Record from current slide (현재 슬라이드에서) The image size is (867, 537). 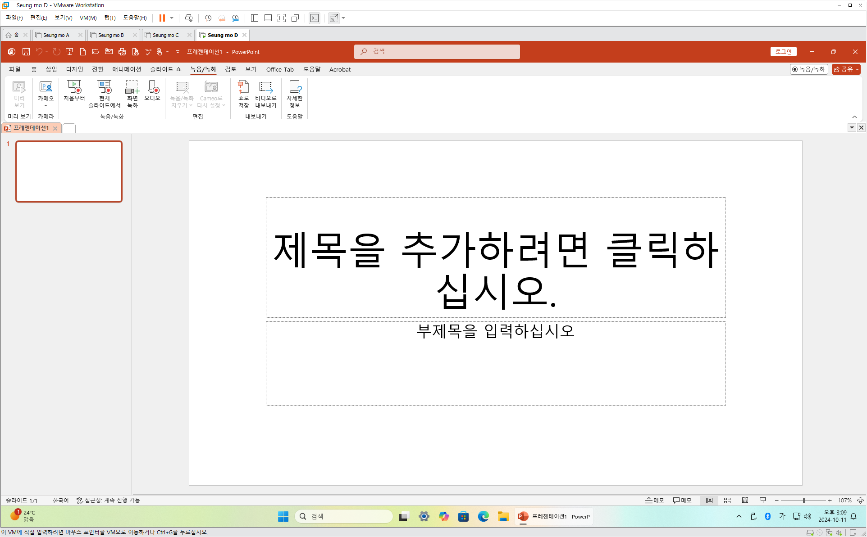[104, 94]
